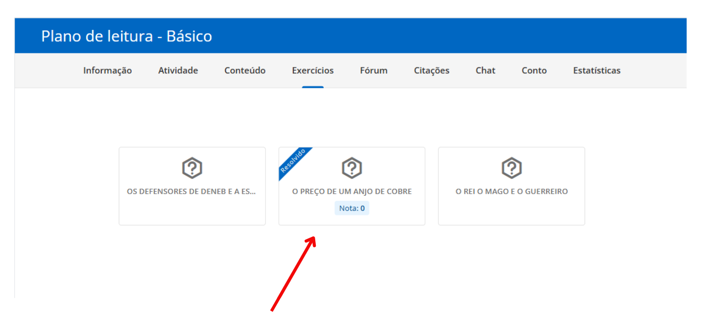Viewport: 705px width, 335px height.
Task: Open the O PREÇO DE UM ANJO DE COBRE title
Action: tap(352, 192)
